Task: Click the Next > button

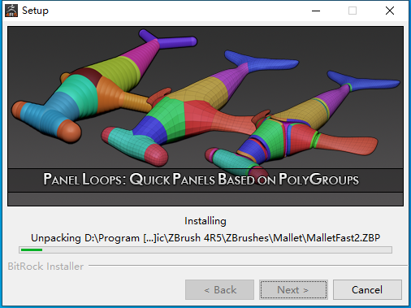Action: pyautogui.click(x=293, y=289)
